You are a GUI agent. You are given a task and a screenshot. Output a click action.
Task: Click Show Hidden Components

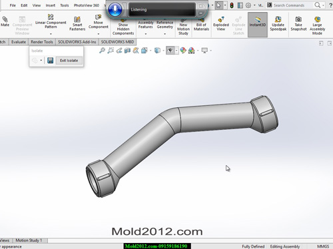pyautogui.click(x=123, y=27)
